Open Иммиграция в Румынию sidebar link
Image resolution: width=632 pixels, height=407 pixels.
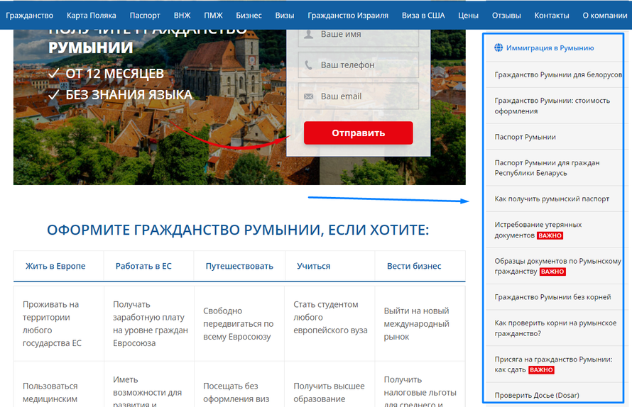click(550, 48)
